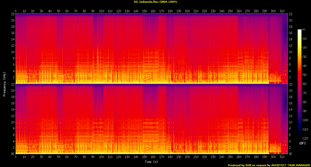Click the 100 second mark on top time axis
This screenshot has width=311, height=167.
coord(101,11)
